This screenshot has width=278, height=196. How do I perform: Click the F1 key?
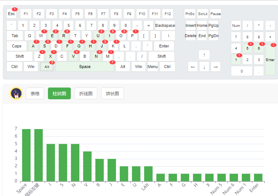click(26, 14)
